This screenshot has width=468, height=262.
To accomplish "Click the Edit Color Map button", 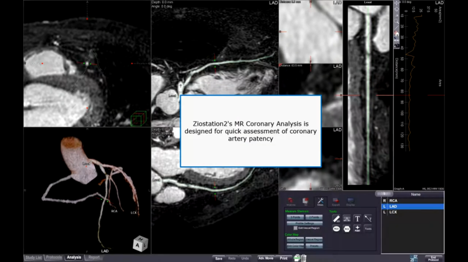I will tap(295, 246).
